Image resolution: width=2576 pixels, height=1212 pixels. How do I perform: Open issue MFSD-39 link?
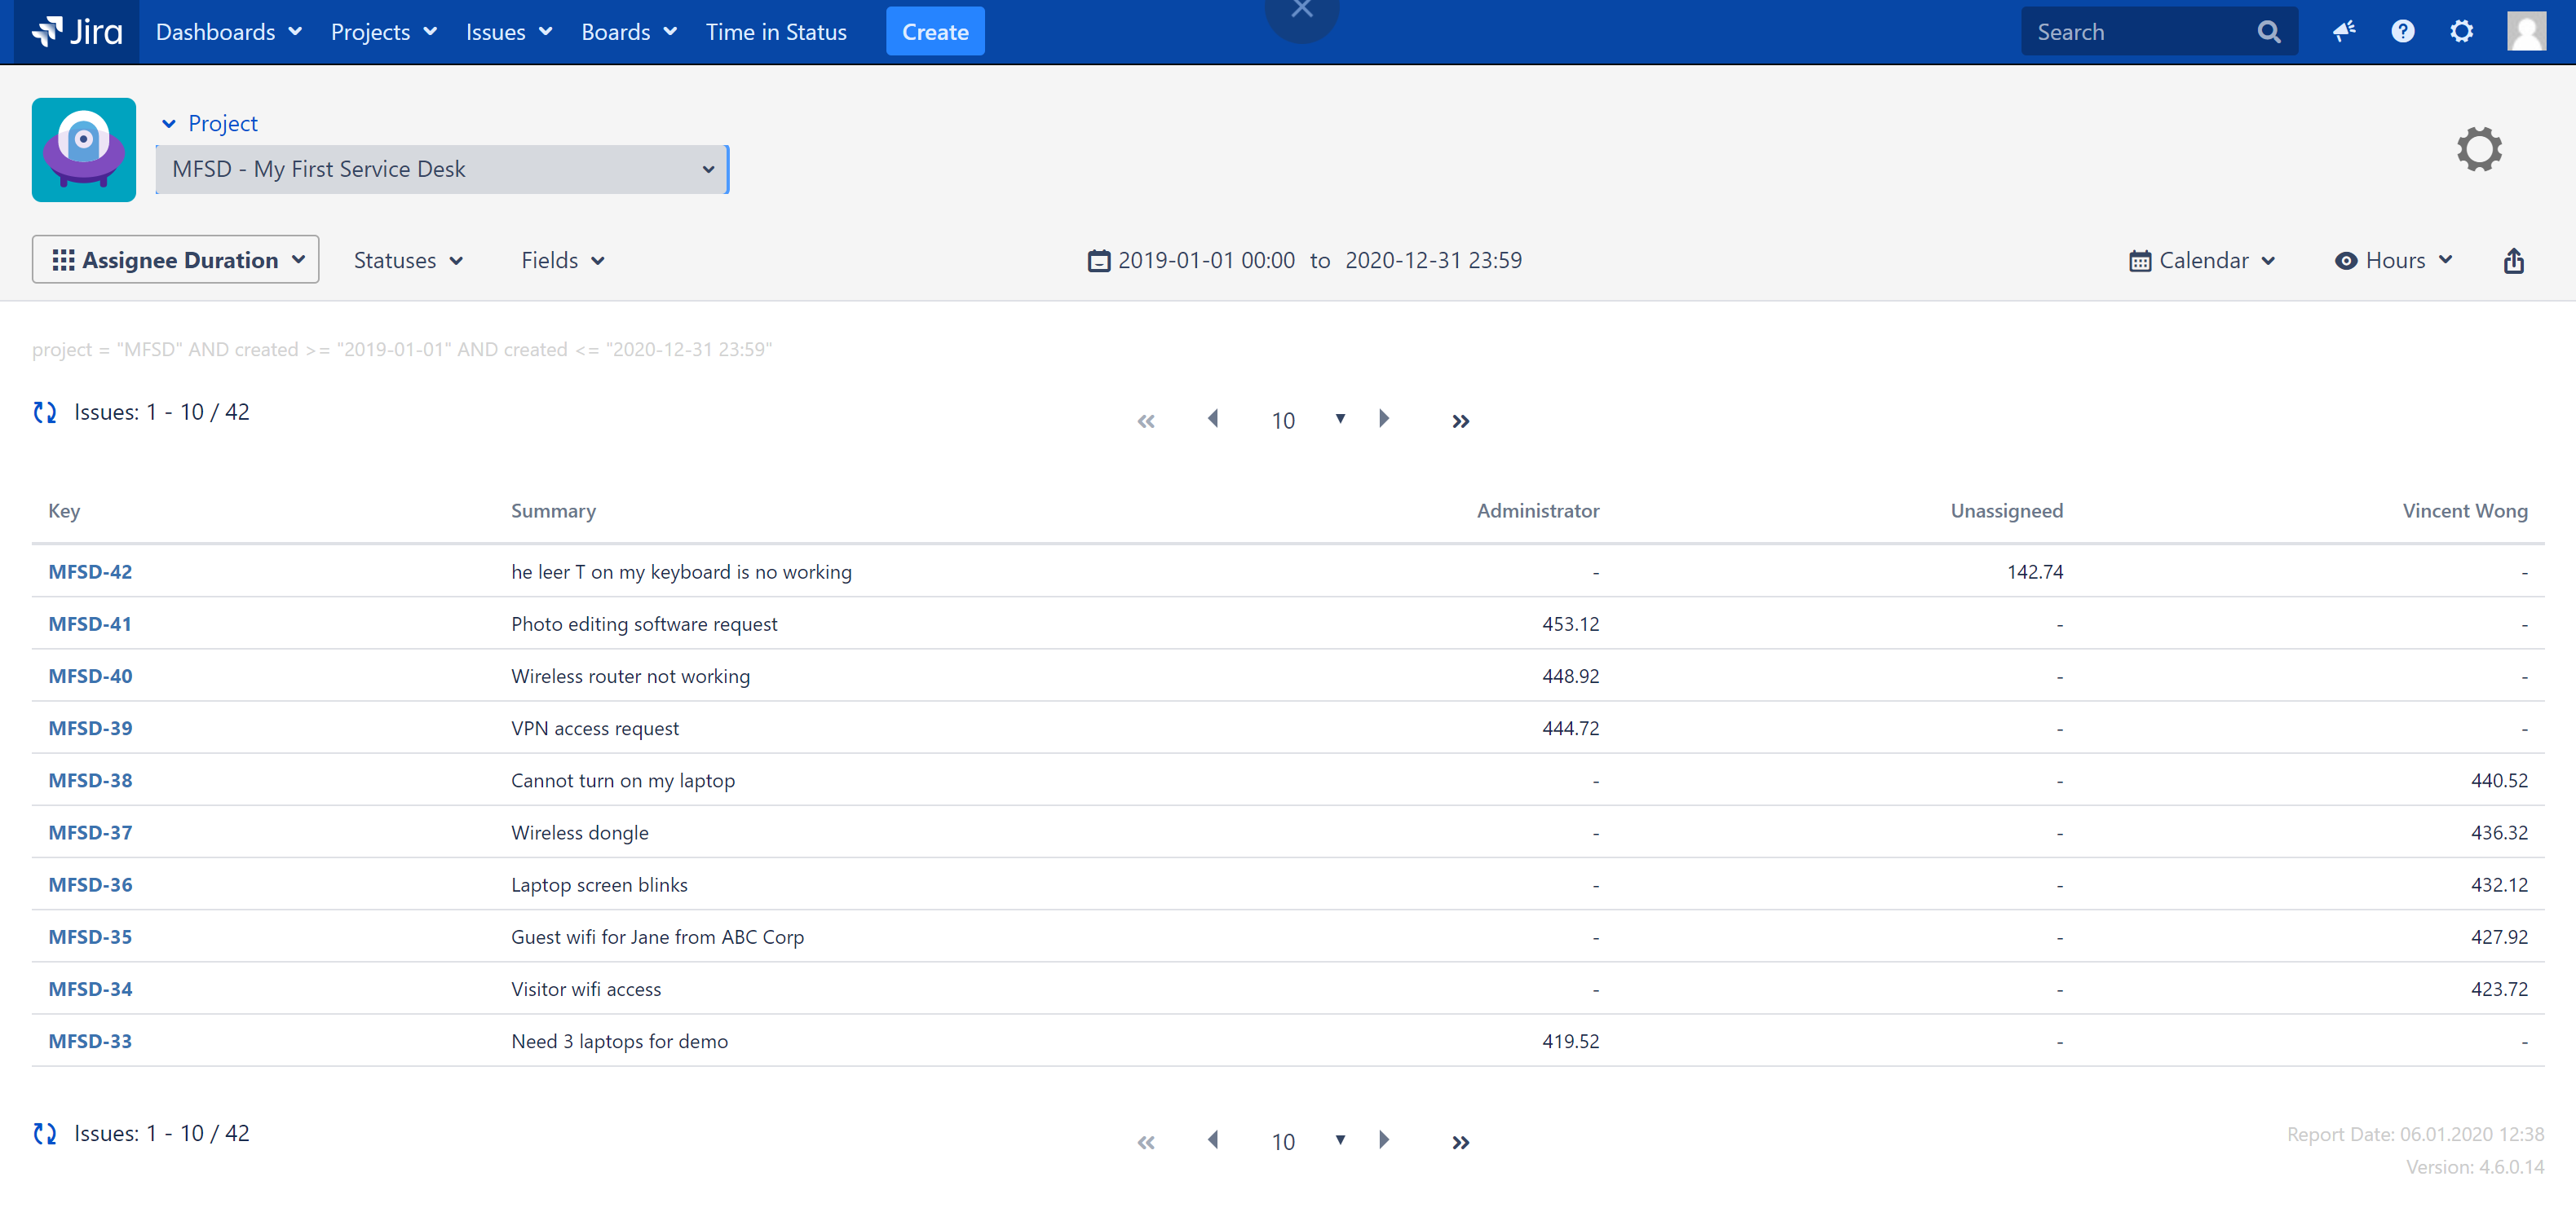click(x=90, y=729)
